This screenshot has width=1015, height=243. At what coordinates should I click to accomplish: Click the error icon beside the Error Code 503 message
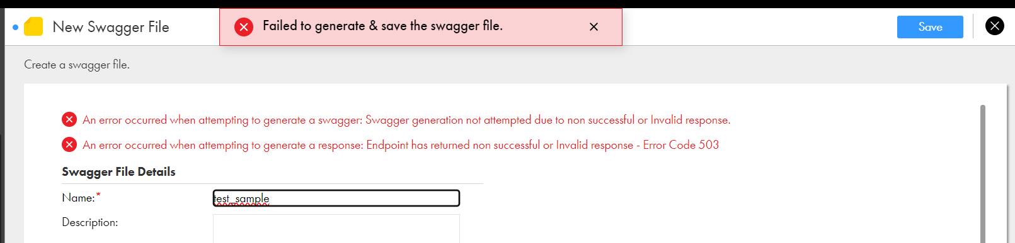point(69,144)
